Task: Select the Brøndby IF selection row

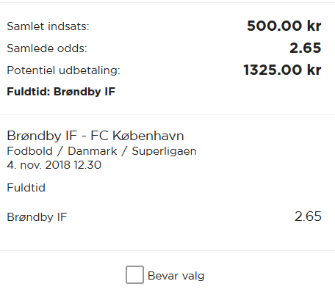Action: point(164,216)
